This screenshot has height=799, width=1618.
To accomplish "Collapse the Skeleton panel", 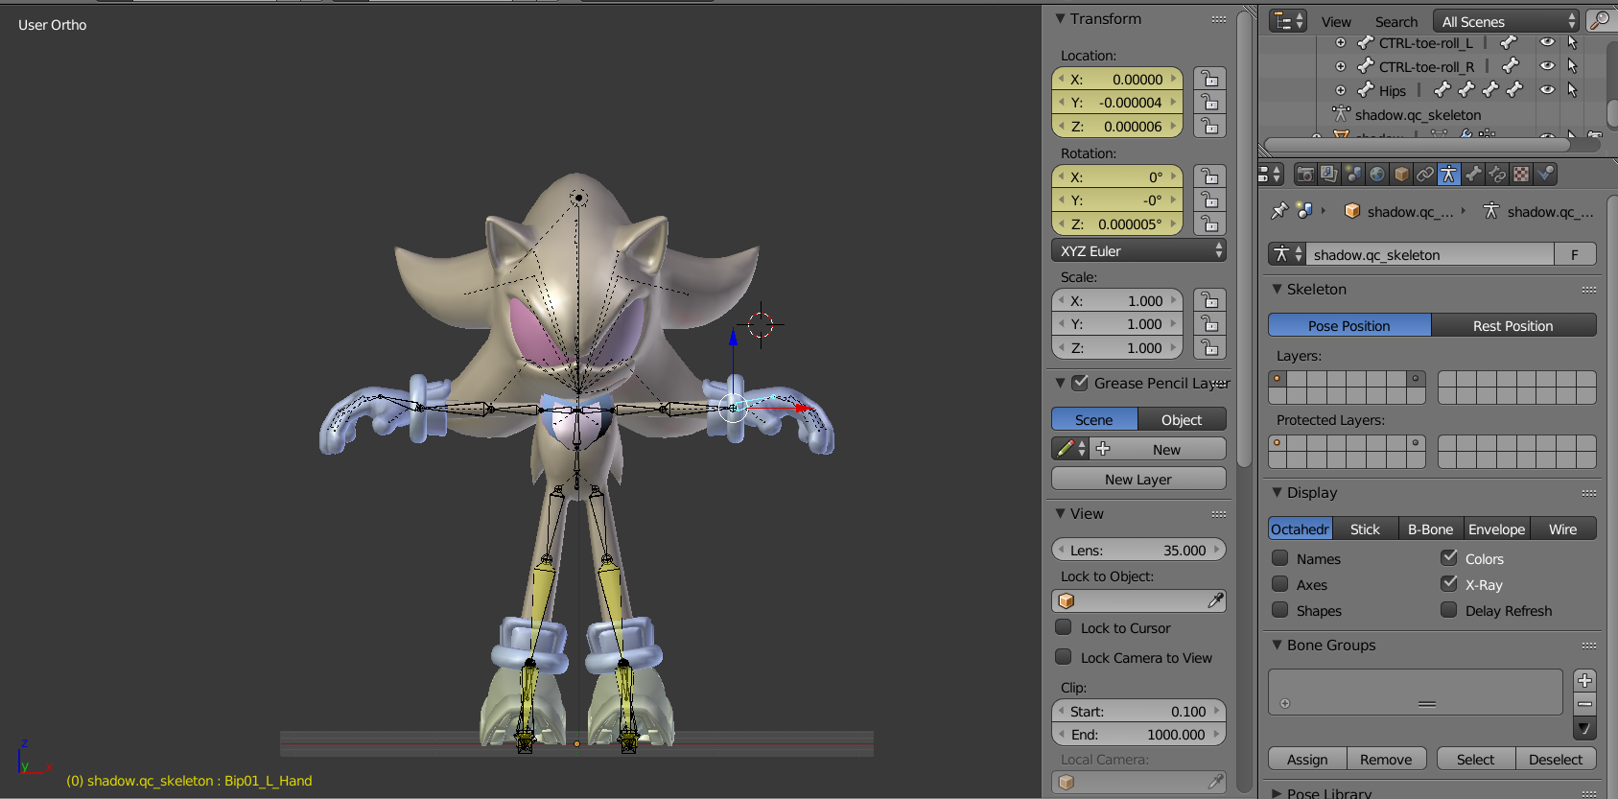I will (1278, 289).
